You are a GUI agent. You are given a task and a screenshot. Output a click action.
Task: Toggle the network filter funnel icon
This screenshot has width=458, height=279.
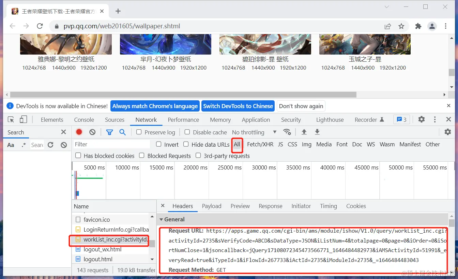pyautogui.click(x=109, y=132)
